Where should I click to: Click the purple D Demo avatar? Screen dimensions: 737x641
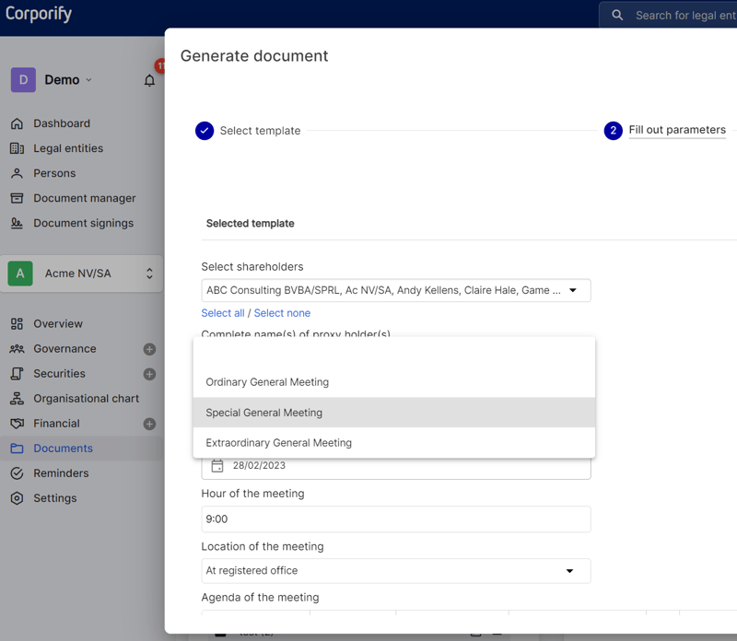tap(24, 80)
